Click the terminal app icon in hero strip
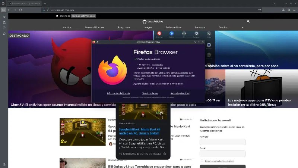 209,34
